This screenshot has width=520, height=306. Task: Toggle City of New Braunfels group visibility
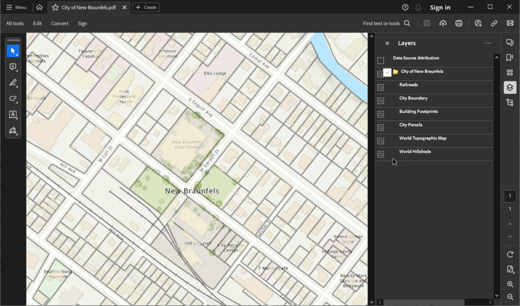(x=380, y=74)
